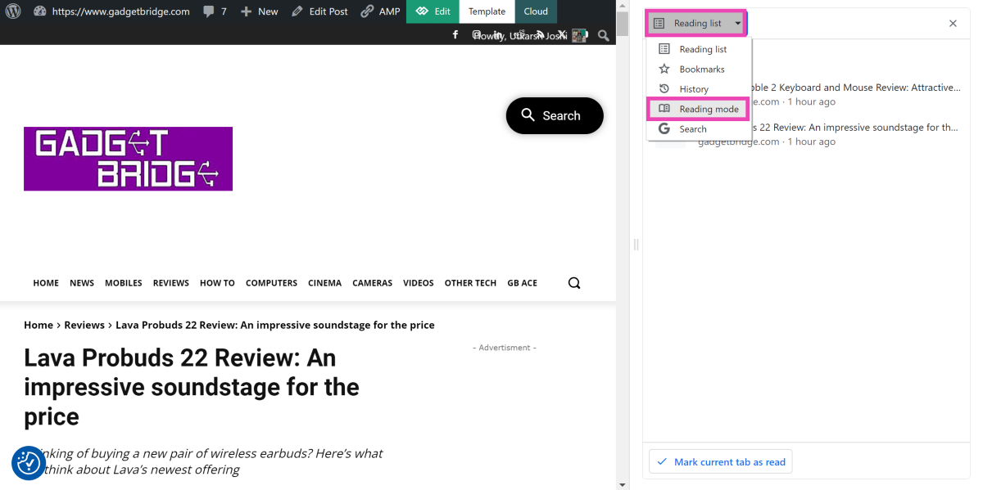Open the Reading list side panel dropdown

696,23
